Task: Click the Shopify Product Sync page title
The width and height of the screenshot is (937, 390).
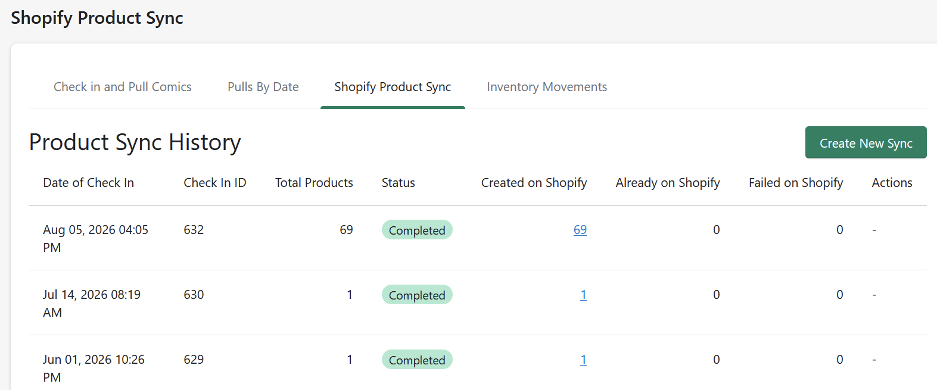Action: 97,18
